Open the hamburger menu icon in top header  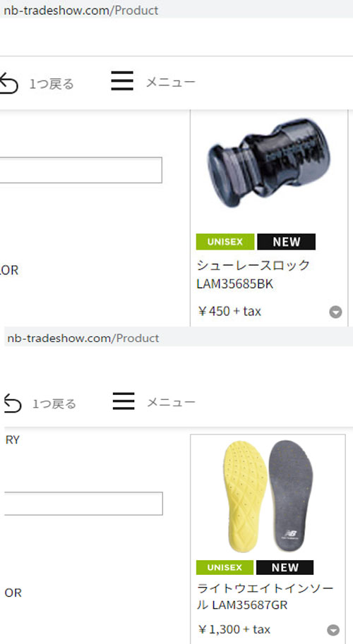[x=122, y=80]
